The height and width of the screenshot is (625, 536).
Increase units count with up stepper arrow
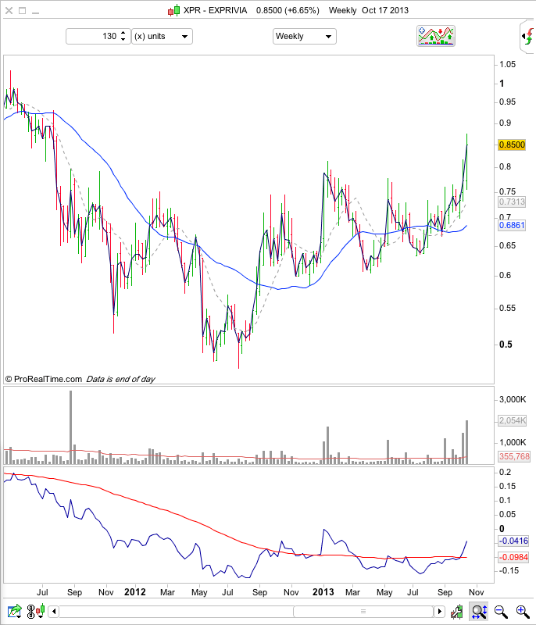tap(123, 33)
